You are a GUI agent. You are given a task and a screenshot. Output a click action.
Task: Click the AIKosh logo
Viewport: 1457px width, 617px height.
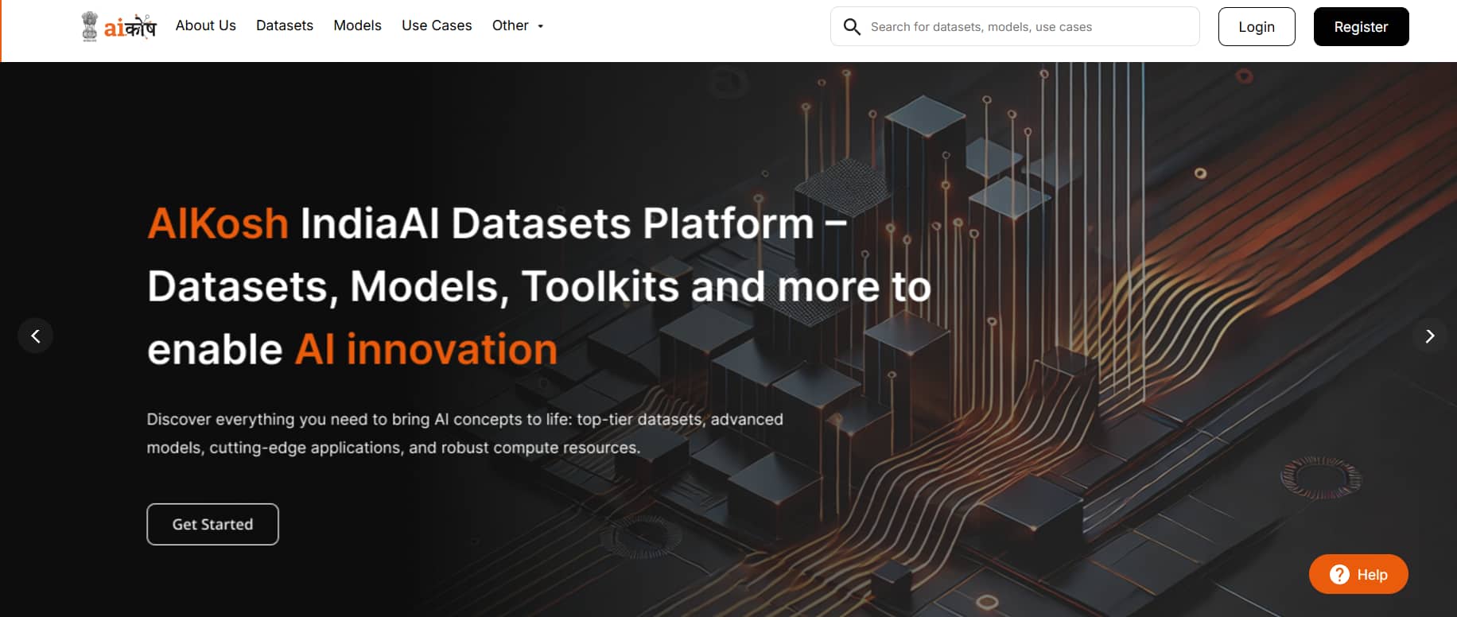pos(119,26)
